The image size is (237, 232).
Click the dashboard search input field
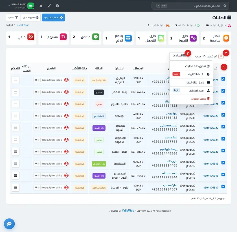point(190,6)
